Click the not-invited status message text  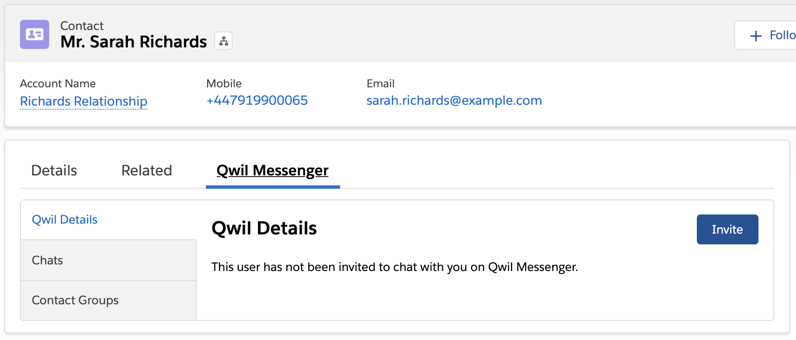pyautogui.click(x=395, y=267)
